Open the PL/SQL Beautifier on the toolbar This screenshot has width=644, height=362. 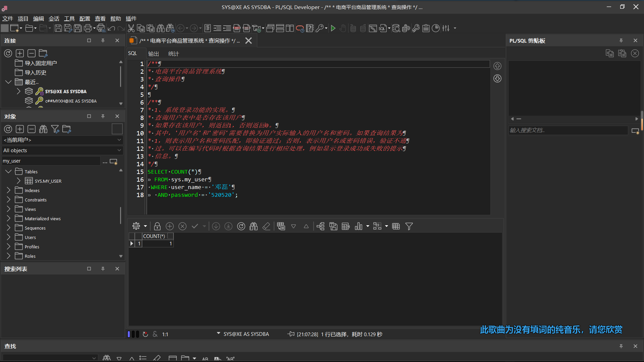point(373,28)
